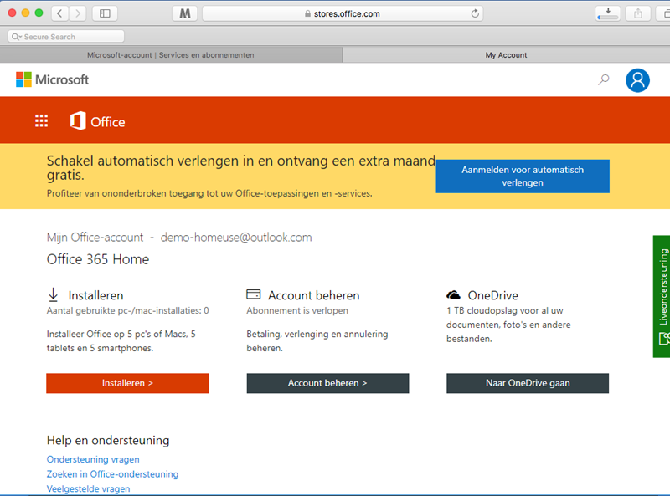Viewport: 670px width, 496px height.
Task: Open the user account profile avatar
Action: [x=637, y=80]
